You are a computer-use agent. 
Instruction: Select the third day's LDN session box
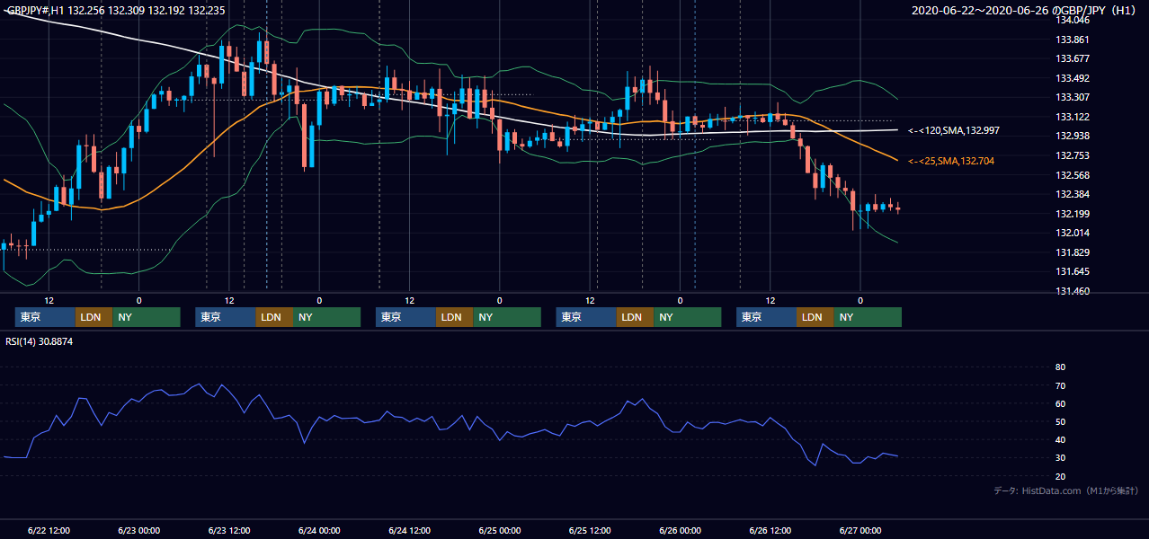454,317
